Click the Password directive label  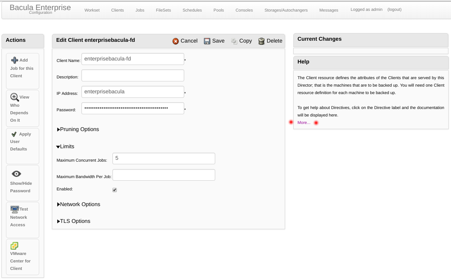click(x=66, y=110)
